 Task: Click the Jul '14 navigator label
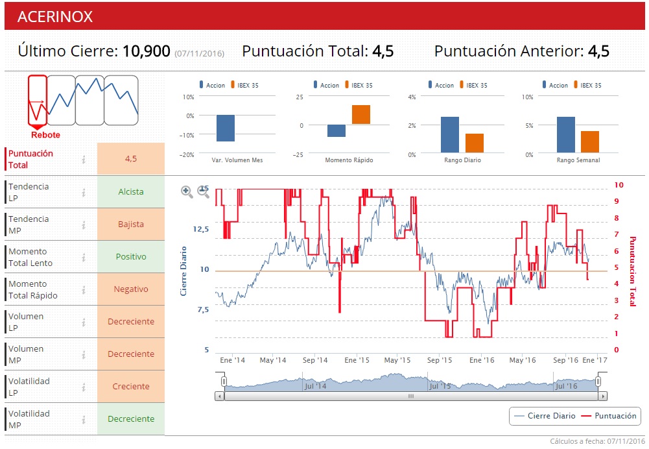pos(315,386)
